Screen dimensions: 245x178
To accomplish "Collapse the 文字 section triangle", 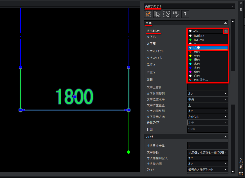I will [226, 23].
